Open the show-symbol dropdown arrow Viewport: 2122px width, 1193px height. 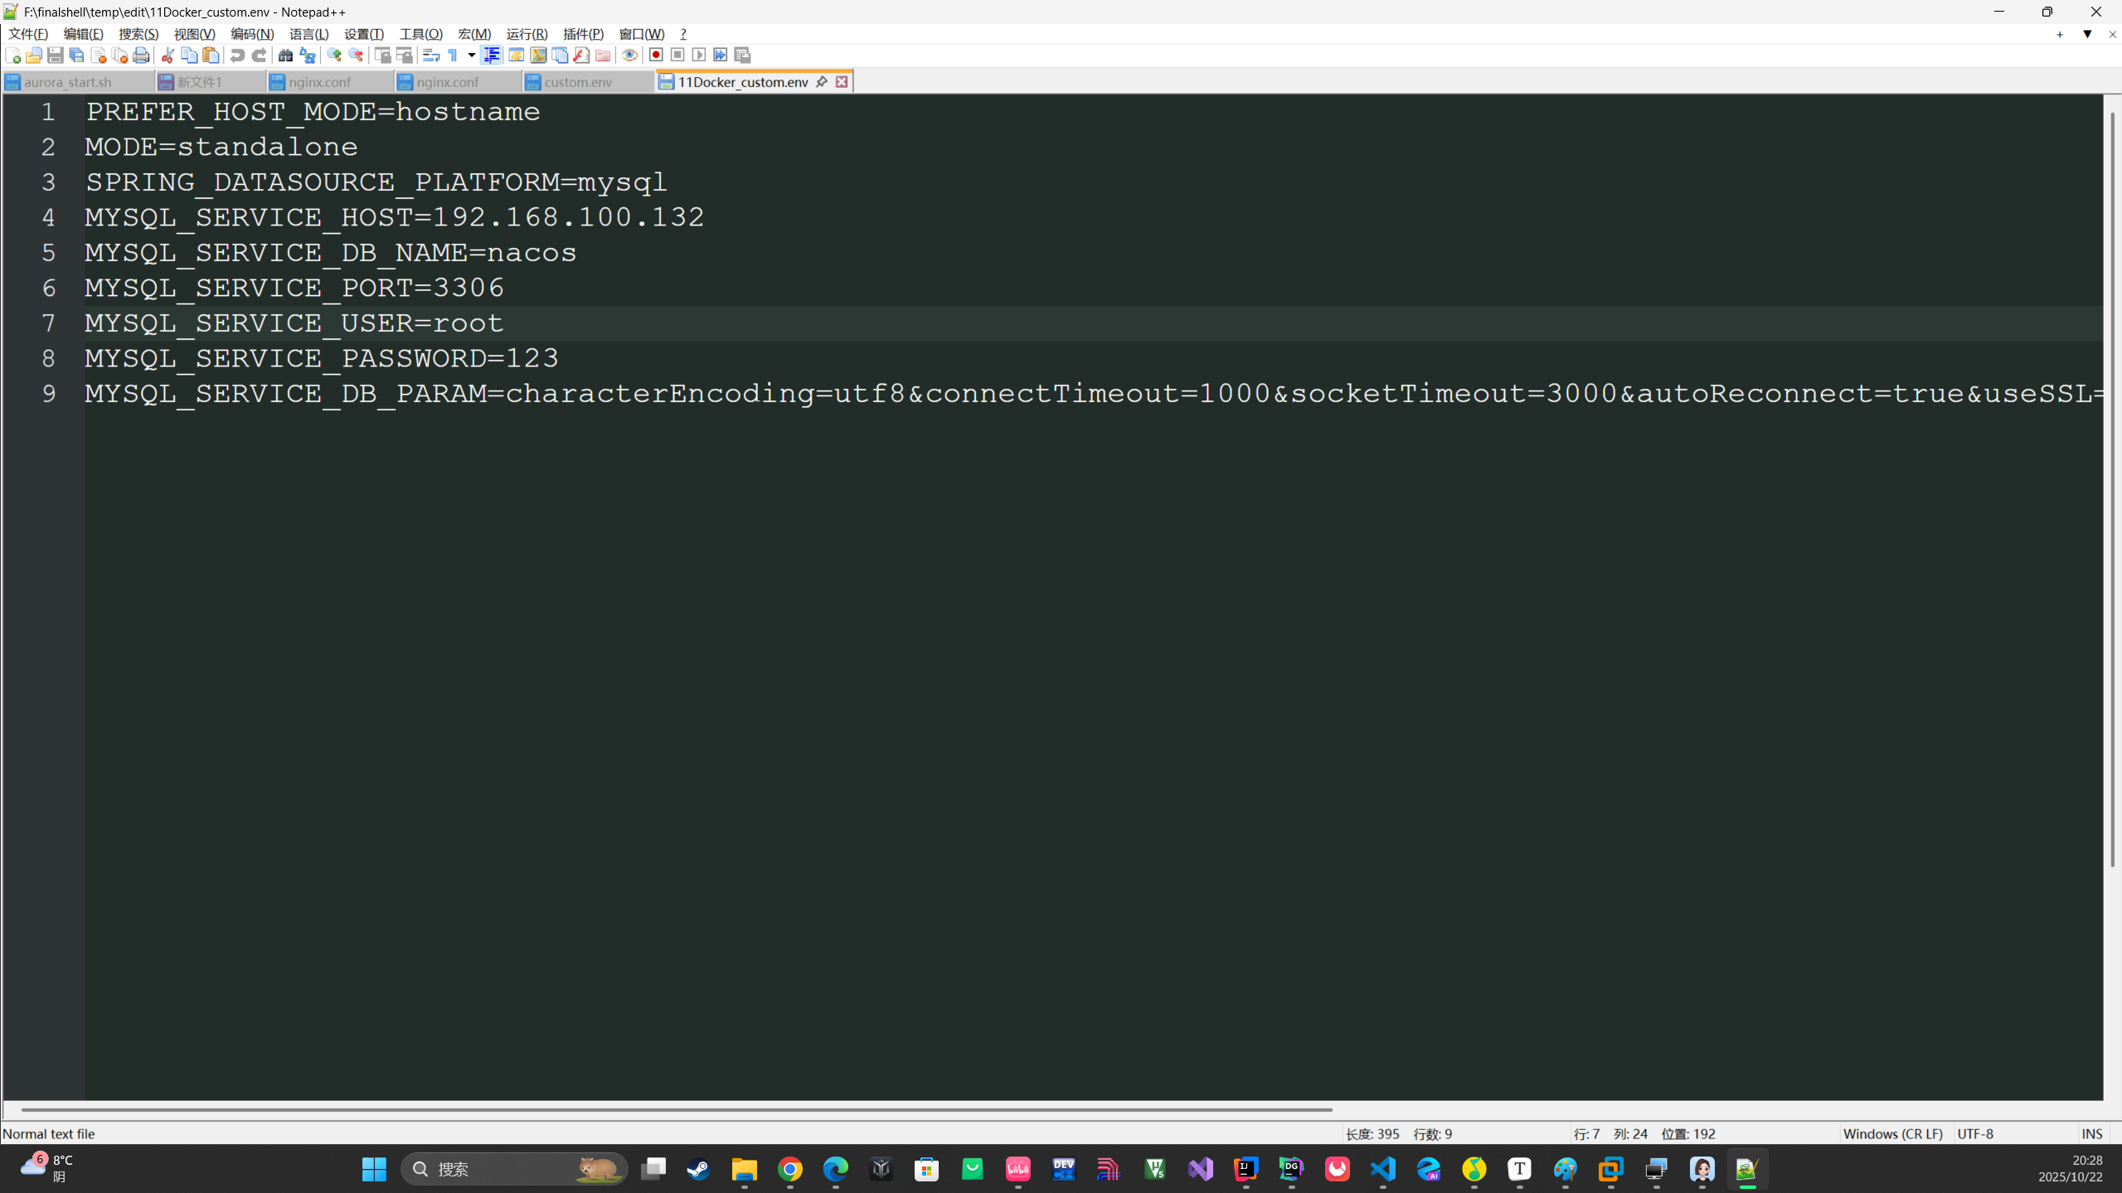click(470, 55)
